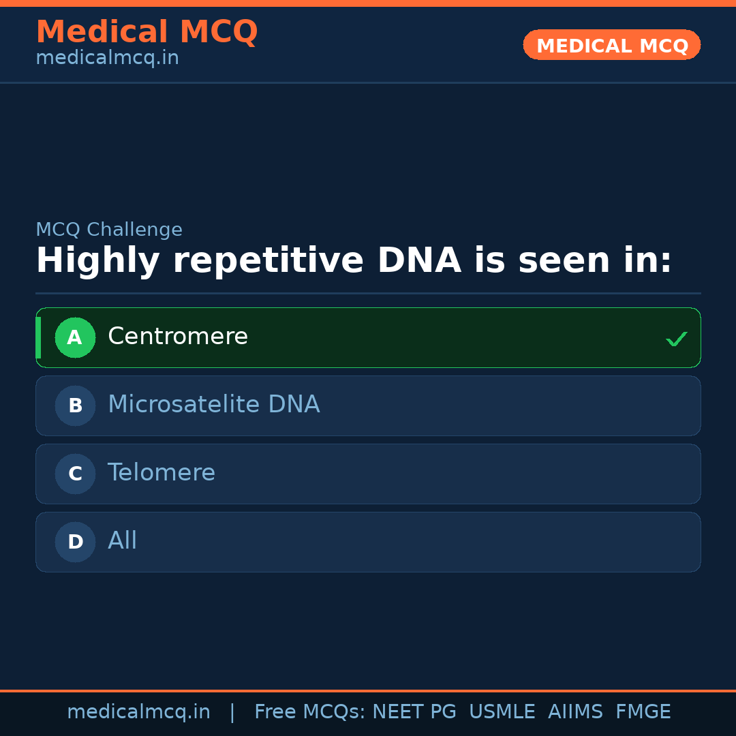Click the orange MEDICAL MCQ badge
This screenshot has width=736, height=736.
[611, 45]
